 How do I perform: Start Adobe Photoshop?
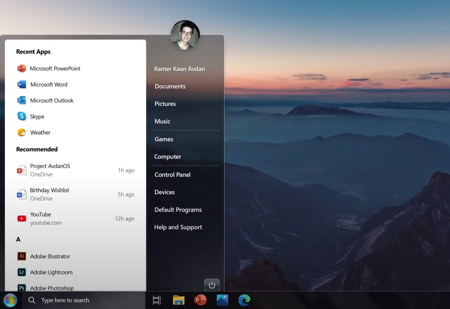click(52, 288)
